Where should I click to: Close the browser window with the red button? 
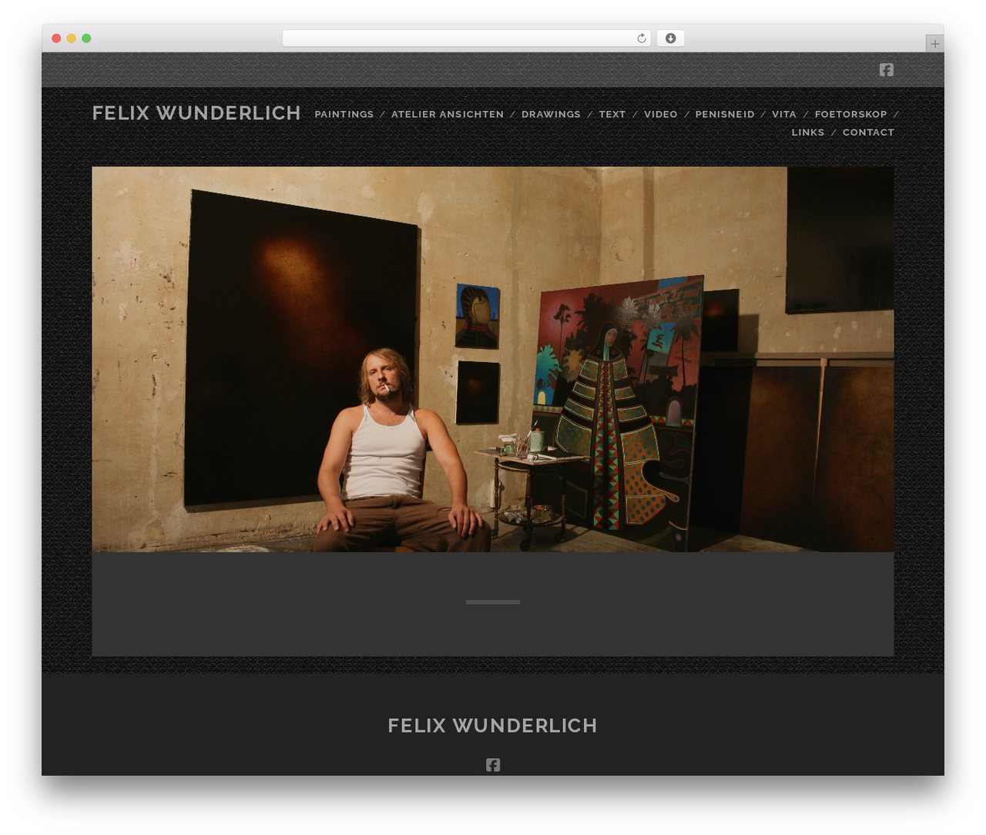[x=56, y=39]
